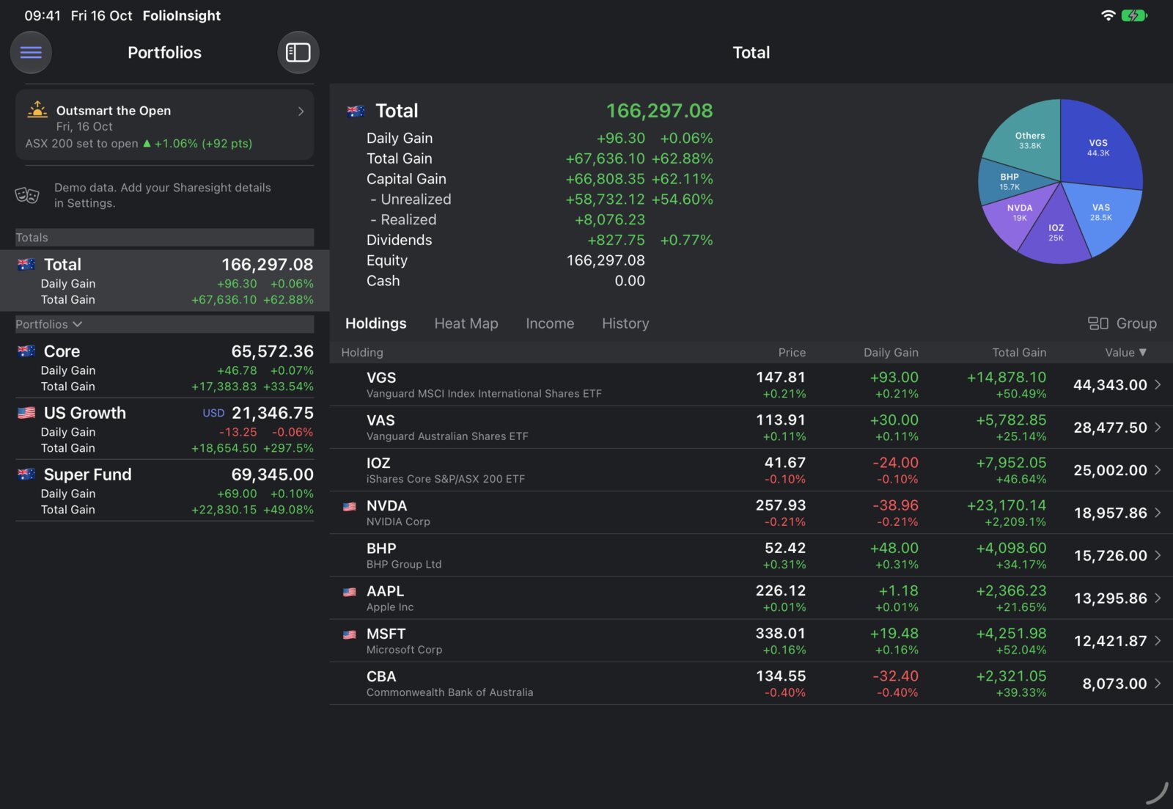Click the Australian flag in Total summary header
The height and width of the screenshot is (809, 1173).
pos(356,111)
